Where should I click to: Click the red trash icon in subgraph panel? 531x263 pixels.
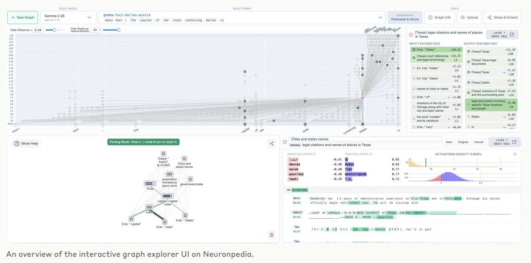[x=272, y=235]
